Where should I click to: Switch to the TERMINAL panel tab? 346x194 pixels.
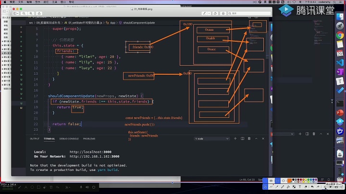(x=49, y=139)
